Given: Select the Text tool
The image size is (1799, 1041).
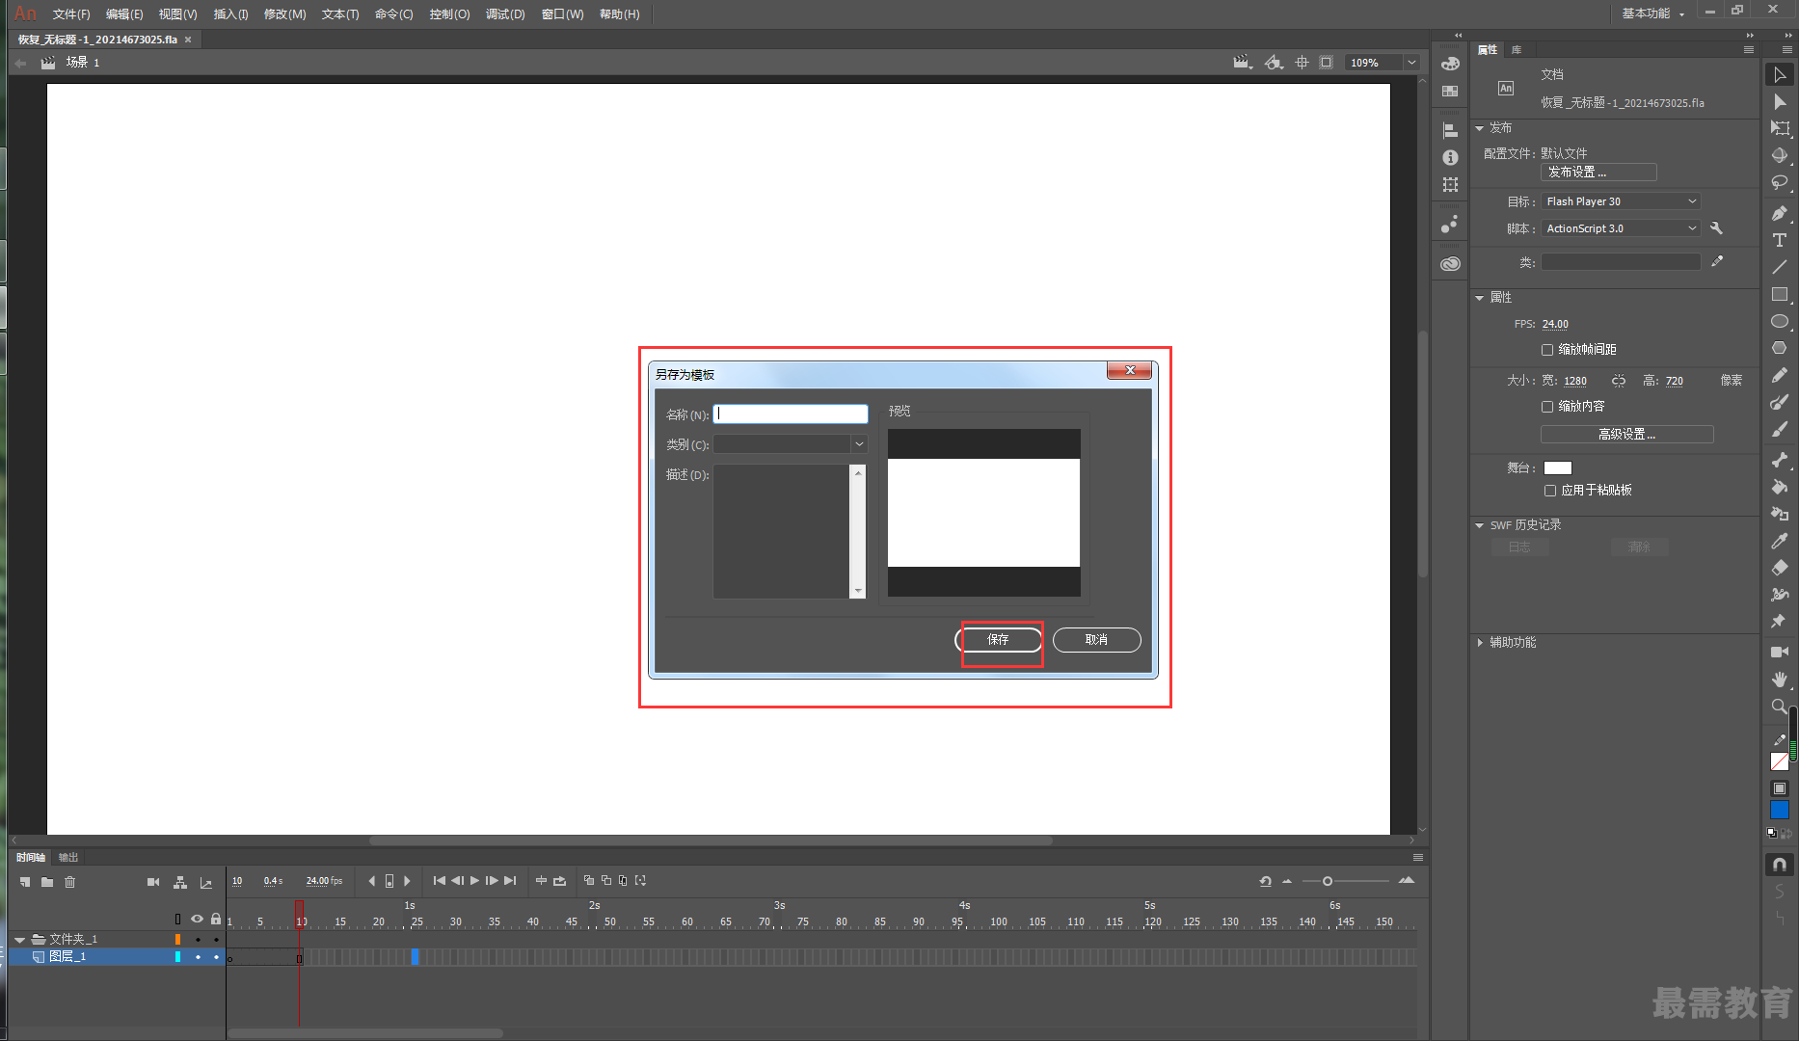Looking at the screenshot, I should coord(1780,240).
